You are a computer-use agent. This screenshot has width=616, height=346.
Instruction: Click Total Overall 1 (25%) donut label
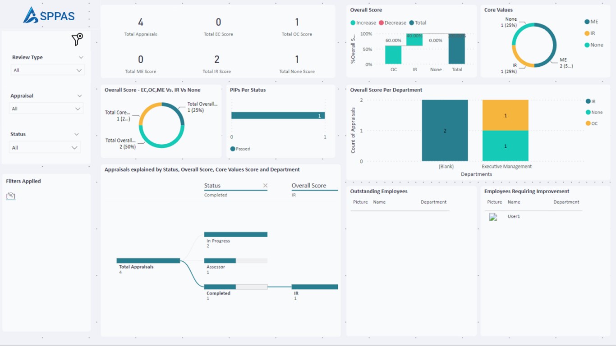[x=202, y=107]
